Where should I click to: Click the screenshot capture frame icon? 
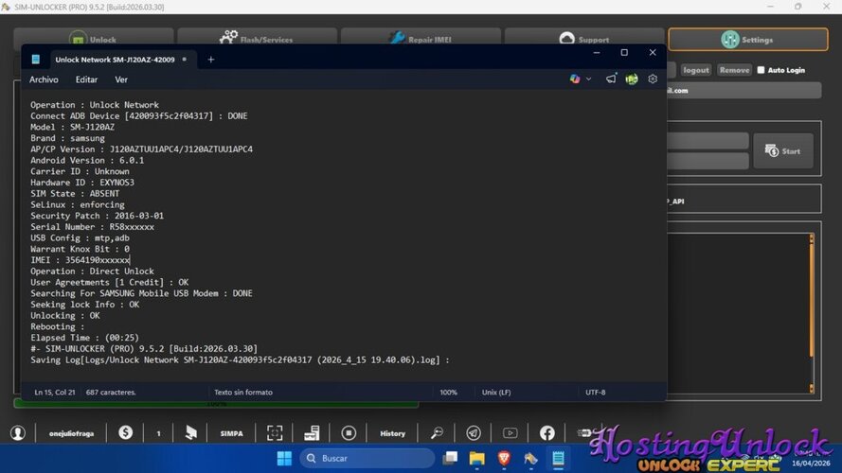[x=275, y=432]
